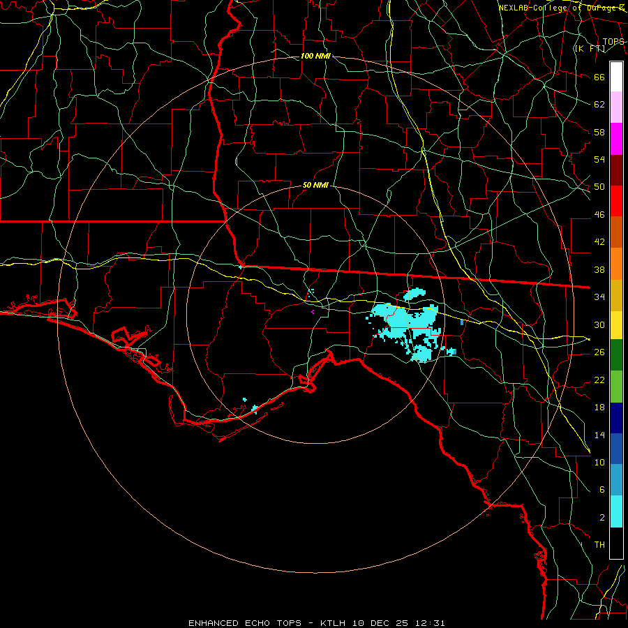Click the cyan 10 legend swatch

pyautogui.click(x=616, y=511)
